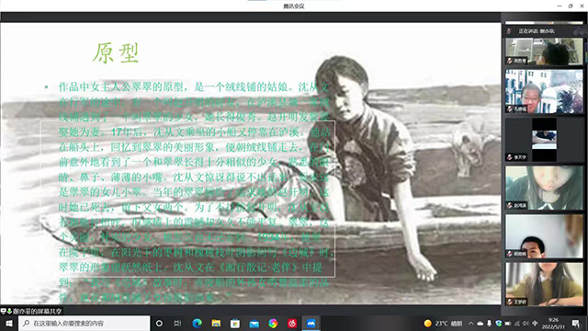Toggle the system volume tray icon

[526, 323]
